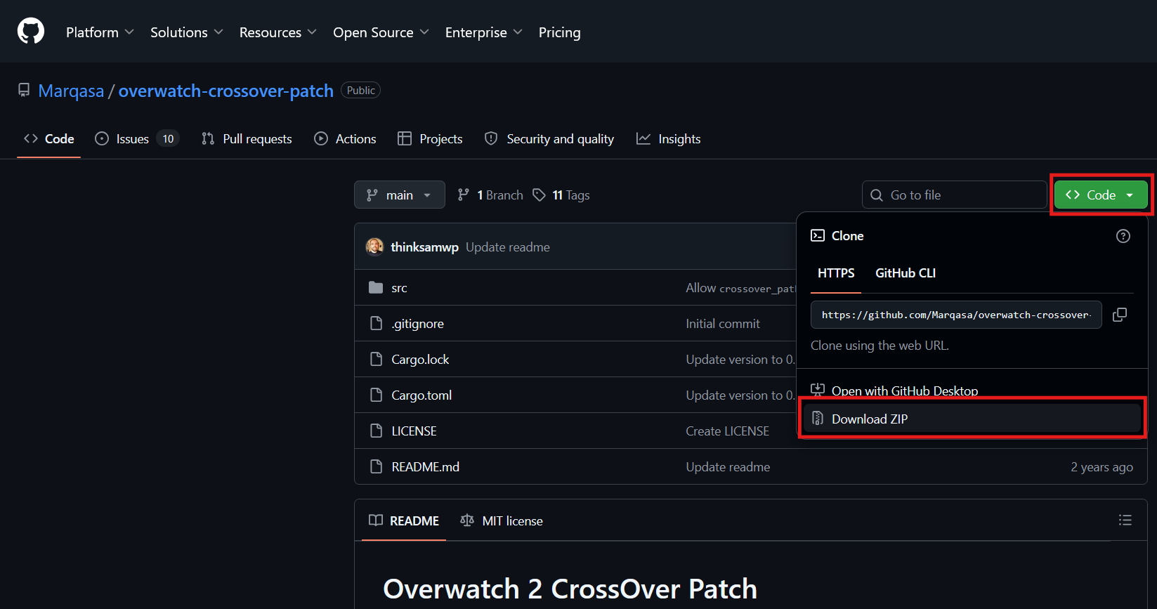Click the .gitignore file icon
Screen dimensions: 1157x609
click(x=376, y=323)
